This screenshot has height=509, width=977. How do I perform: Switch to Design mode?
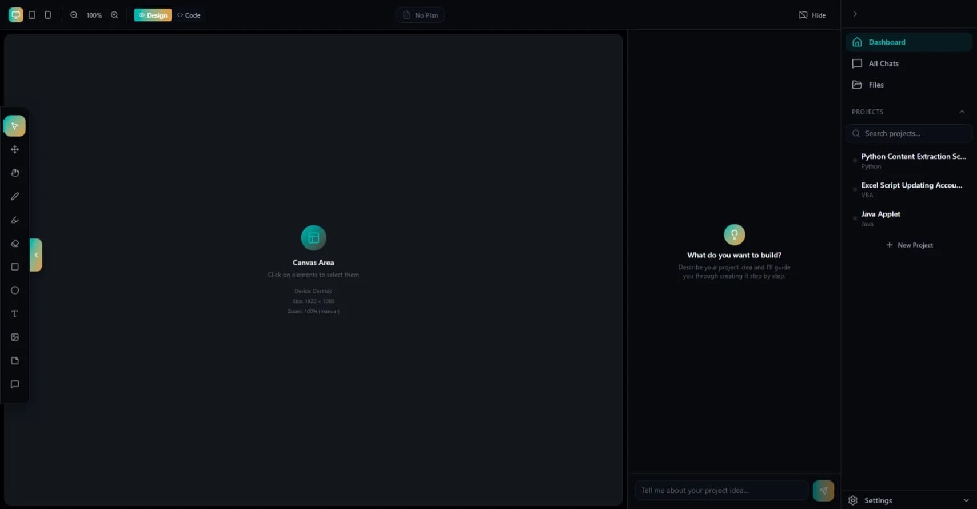[153, 15]
